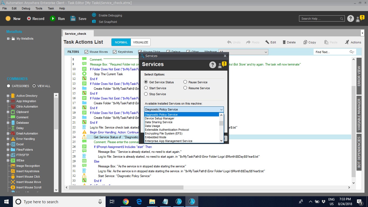Viewport: 368px width, 207px height.
Task: Click the Record button icon
Action: tap(29, 19)
